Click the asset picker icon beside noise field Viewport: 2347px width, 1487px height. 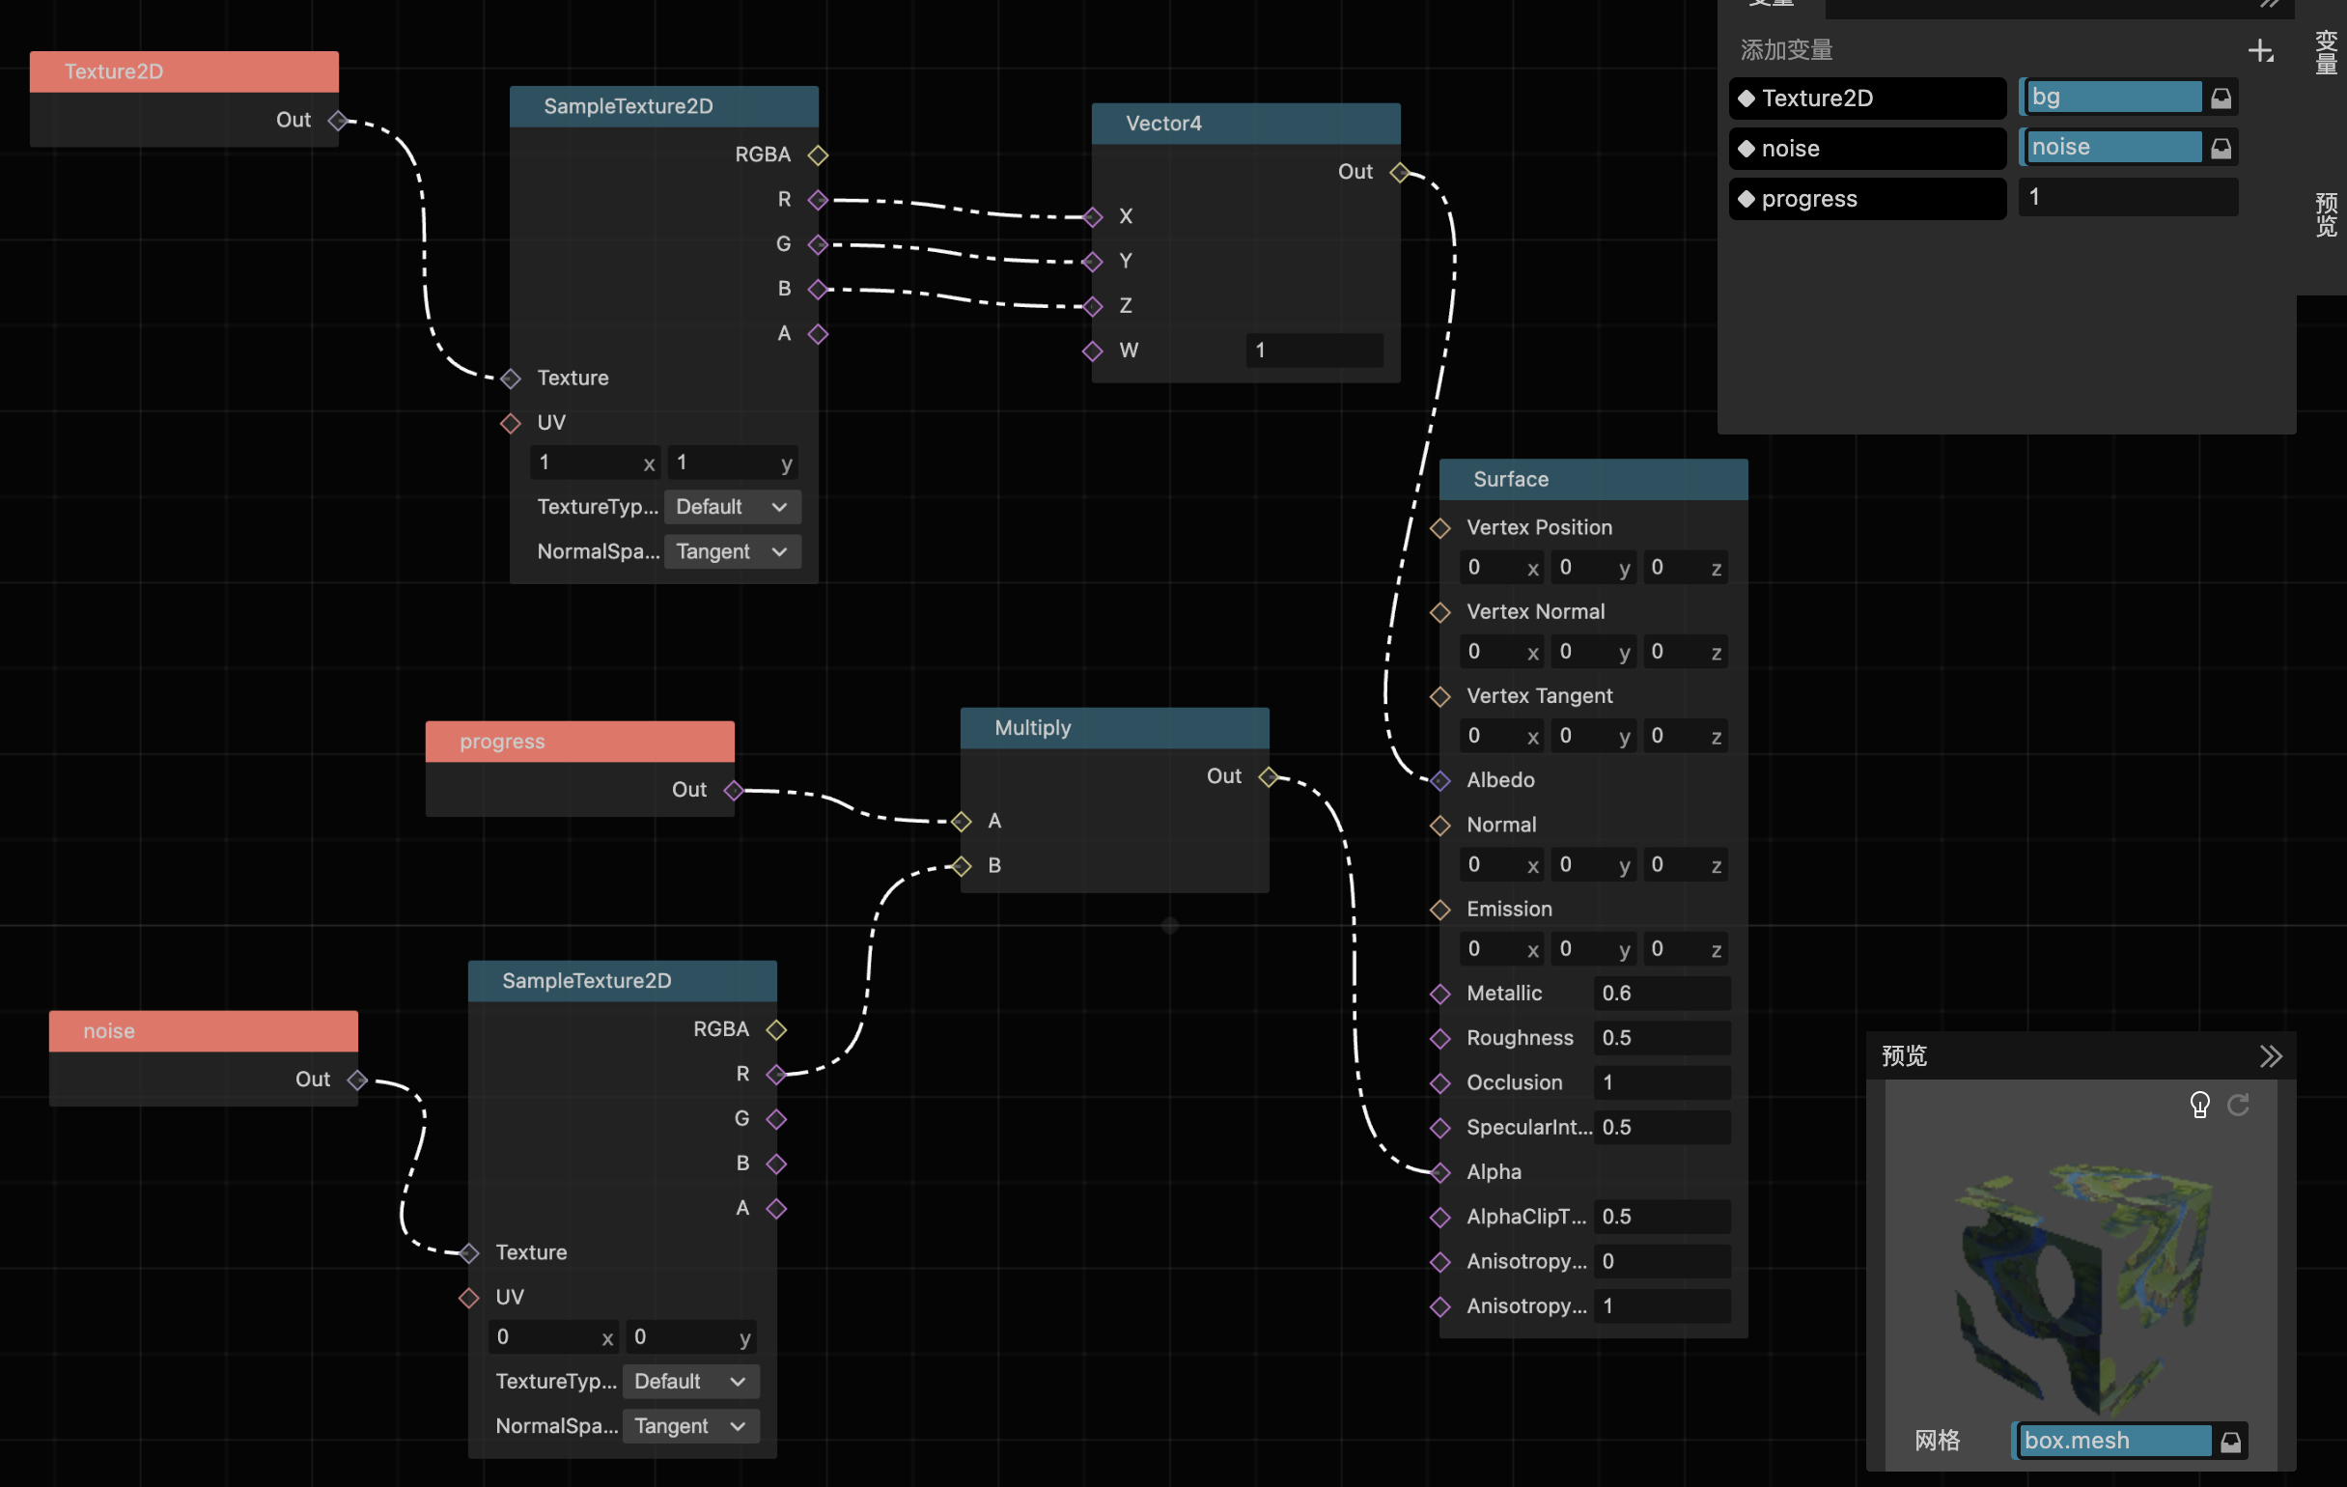tap(2221, 147)
